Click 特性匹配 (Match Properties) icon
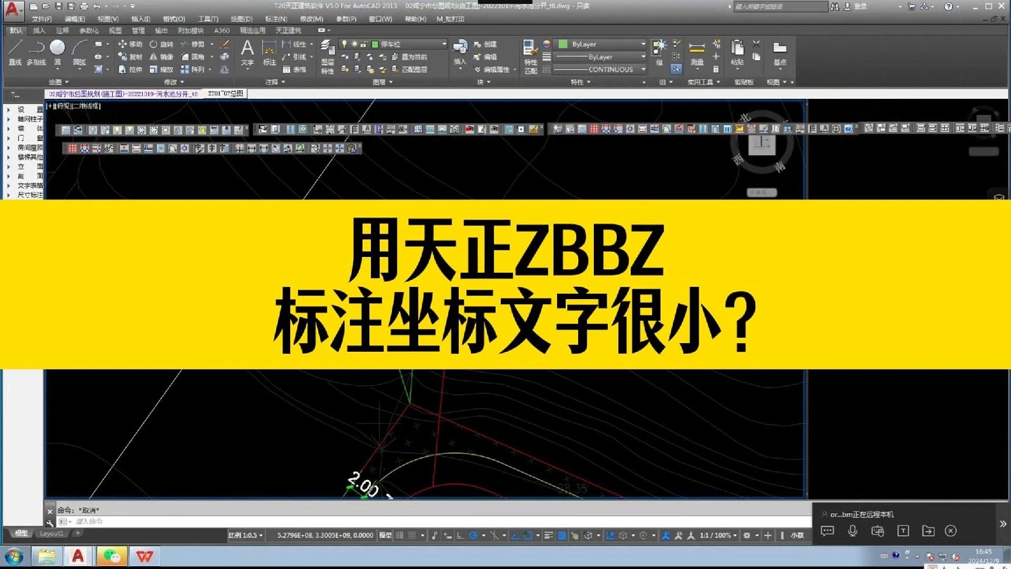The width and height of the screenshot is (1011, 569). [x=531, y=57]
